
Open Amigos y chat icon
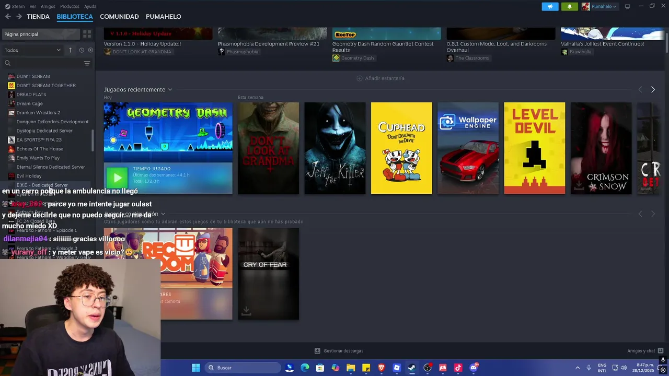(661, 351)
